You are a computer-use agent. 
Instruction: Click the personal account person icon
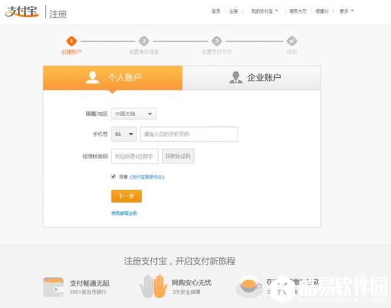[93, 77]
